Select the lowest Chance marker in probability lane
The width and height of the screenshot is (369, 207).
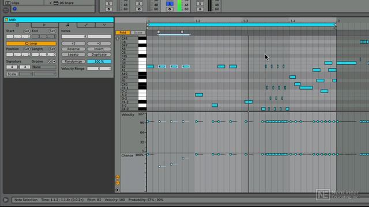point(160,167)
